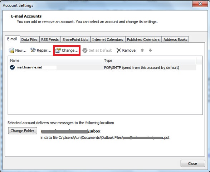Image resolution: width=210 pixels, height=172 pixels.
Task: Click the default account checkmark icon beside mail.truevine.net
Action: [x=12, y=67]
